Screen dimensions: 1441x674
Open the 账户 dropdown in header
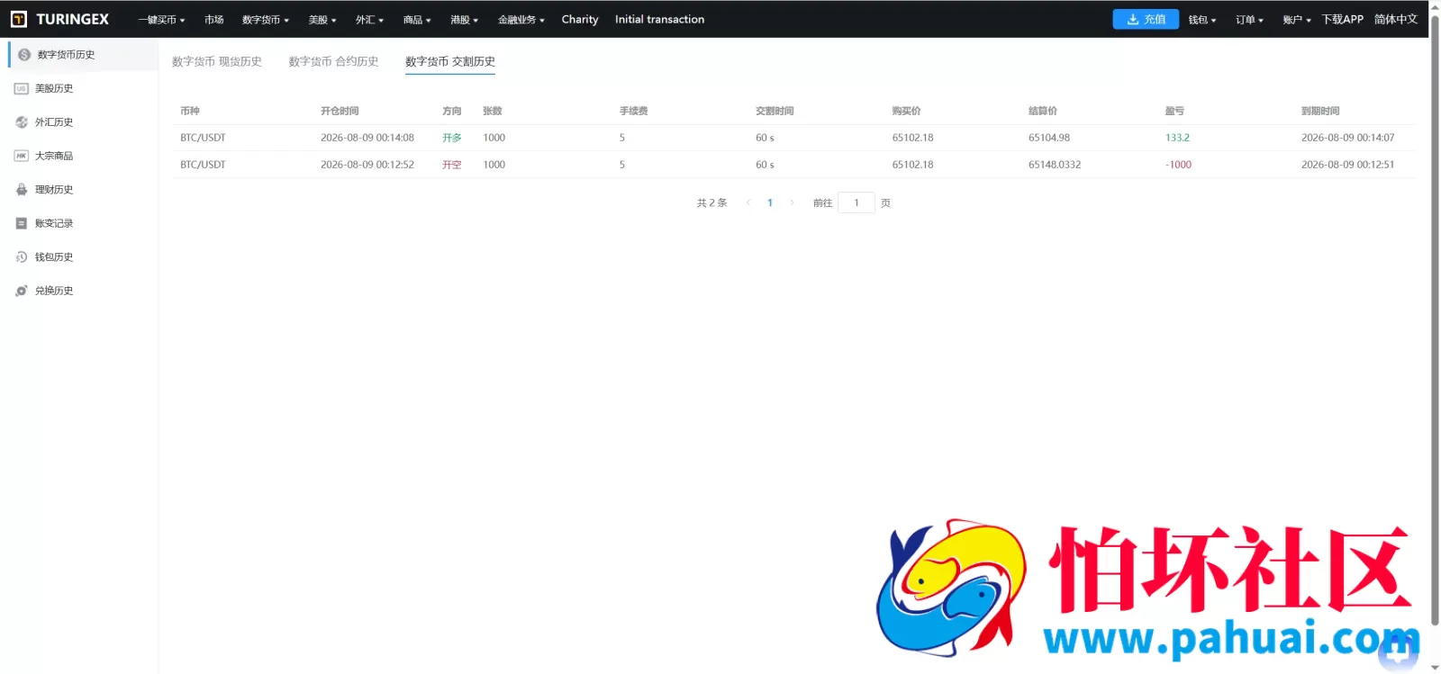(1297, 20)
